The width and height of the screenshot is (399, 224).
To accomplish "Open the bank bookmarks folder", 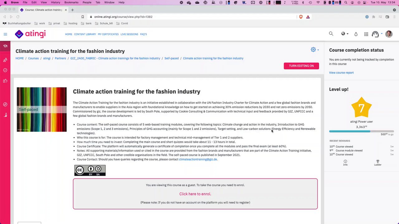I will pos(86,23).
